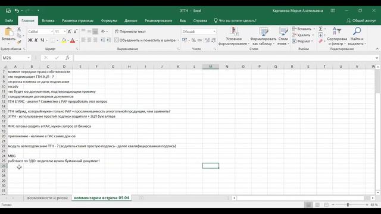Apply the percent style
Image resolution: width=381 pixels, height=214 pixels.
tap(193, 40)
